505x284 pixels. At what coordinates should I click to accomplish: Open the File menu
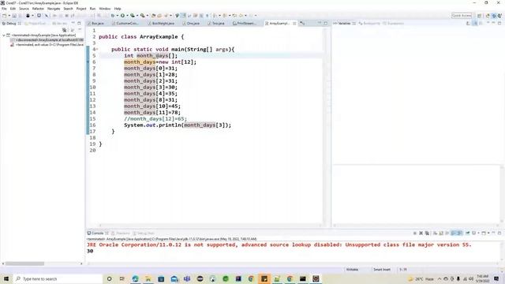4,9
